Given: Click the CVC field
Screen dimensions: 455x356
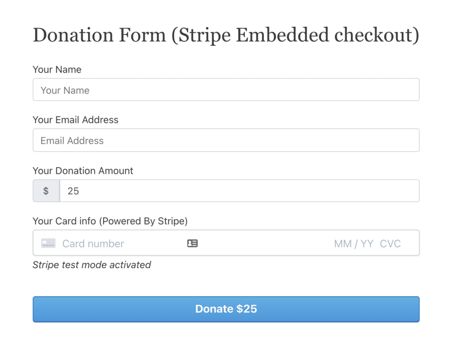Looking at the screenshot, I should [x=390, y=244].
